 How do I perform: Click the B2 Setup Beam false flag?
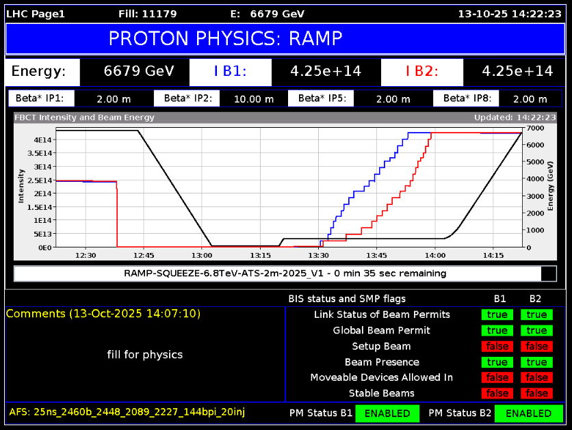click(536, 346)
